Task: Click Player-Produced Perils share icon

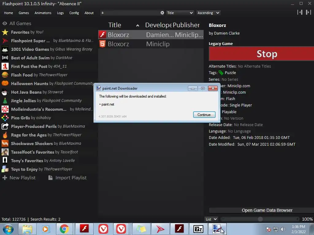Action: click(5, 126)
